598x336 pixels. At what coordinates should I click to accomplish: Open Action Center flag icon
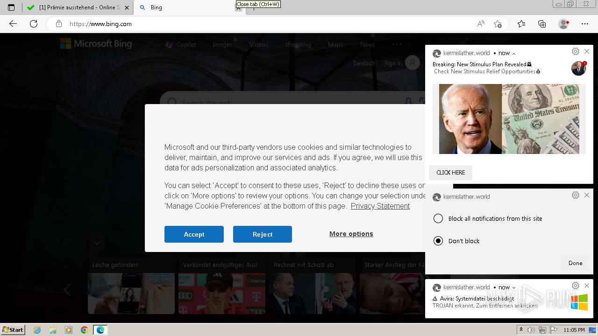(x=554, y=330)
